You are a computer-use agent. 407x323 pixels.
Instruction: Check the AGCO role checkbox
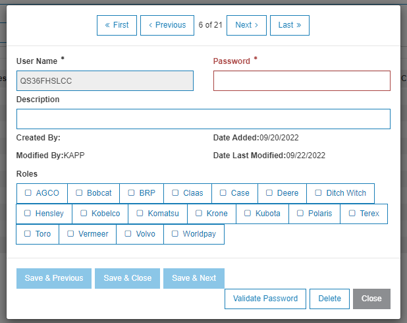click(28, 193)
